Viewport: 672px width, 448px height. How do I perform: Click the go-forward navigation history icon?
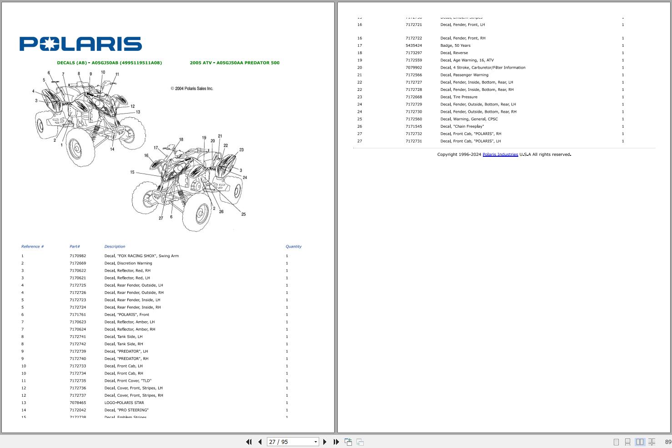pos(360,442)
